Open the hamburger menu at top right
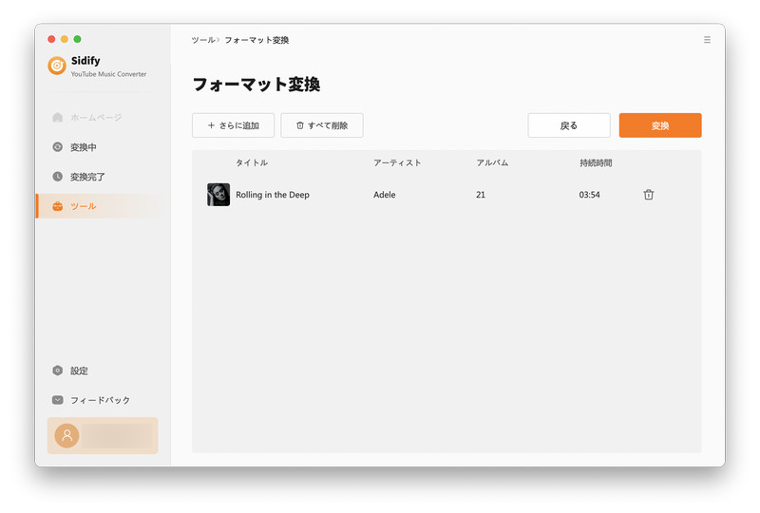The width and height of the screenshot is (760, 513). pos(707,40)
